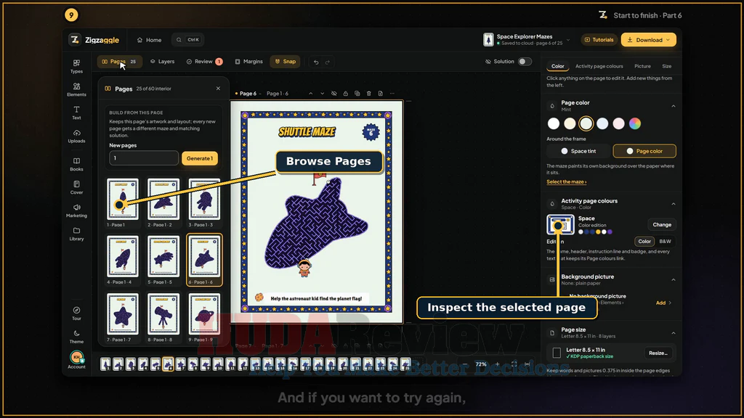
Task: Toggle the Solution switch
Action: click(x=525, y=62)
